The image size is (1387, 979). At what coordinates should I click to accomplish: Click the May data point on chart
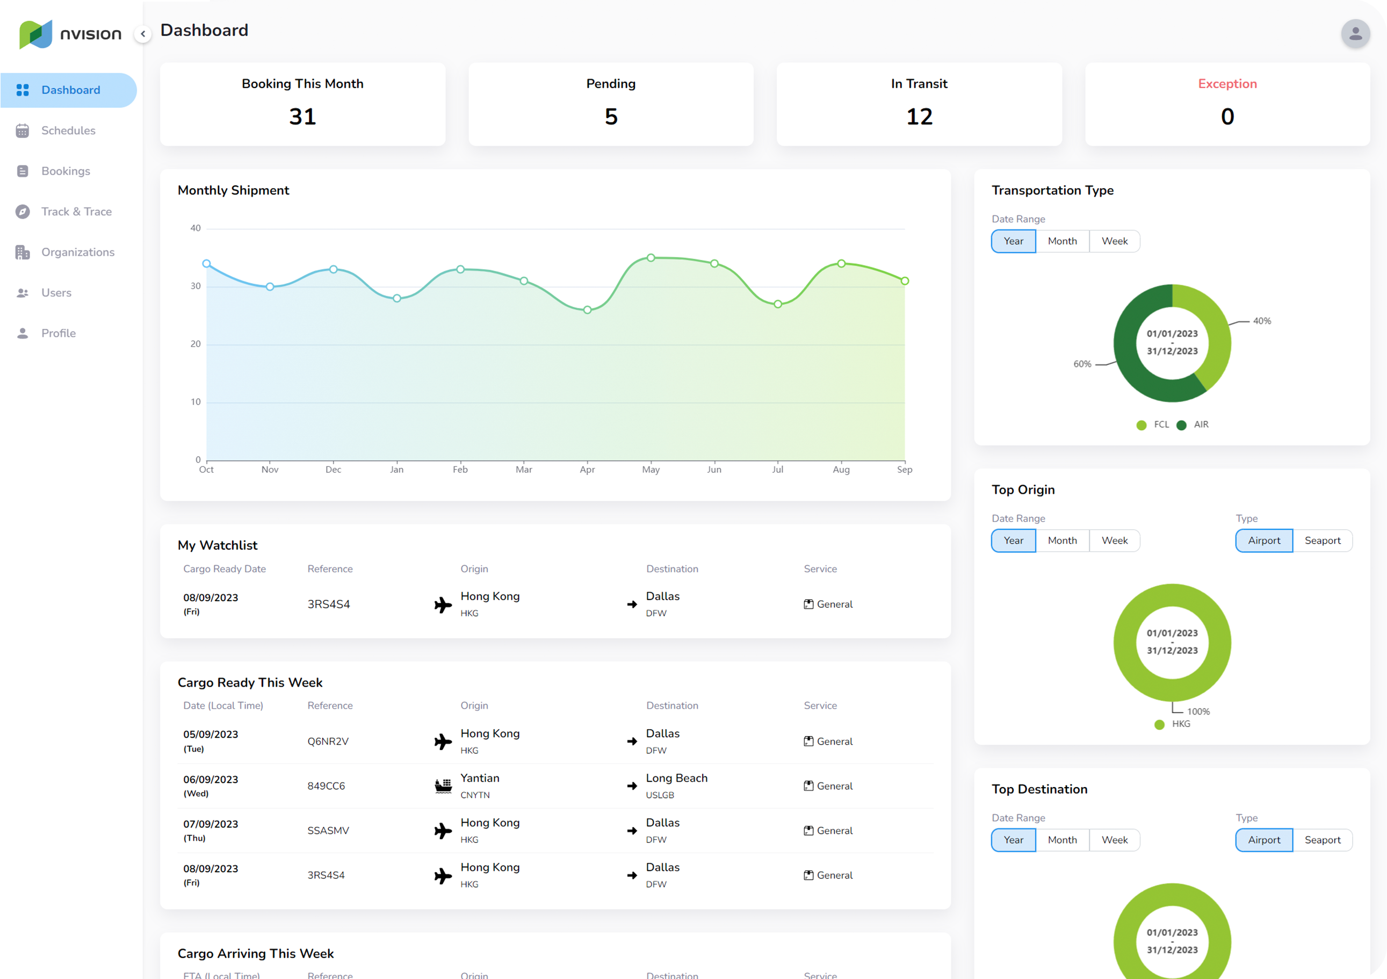coord(651,257)
